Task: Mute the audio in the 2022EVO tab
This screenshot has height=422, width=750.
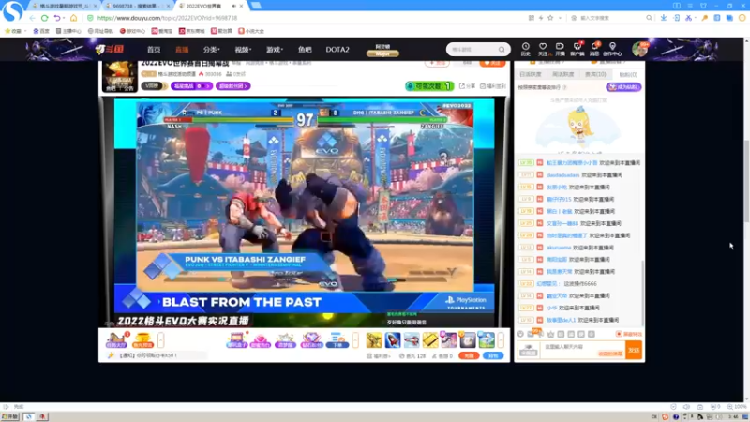Action: 233,6
